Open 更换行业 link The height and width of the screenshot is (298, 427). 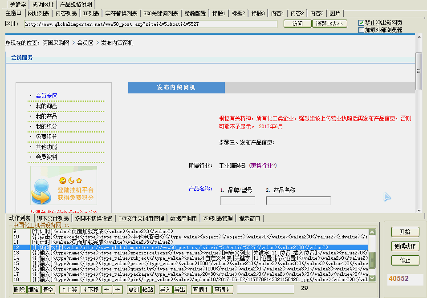coord(262,165)
